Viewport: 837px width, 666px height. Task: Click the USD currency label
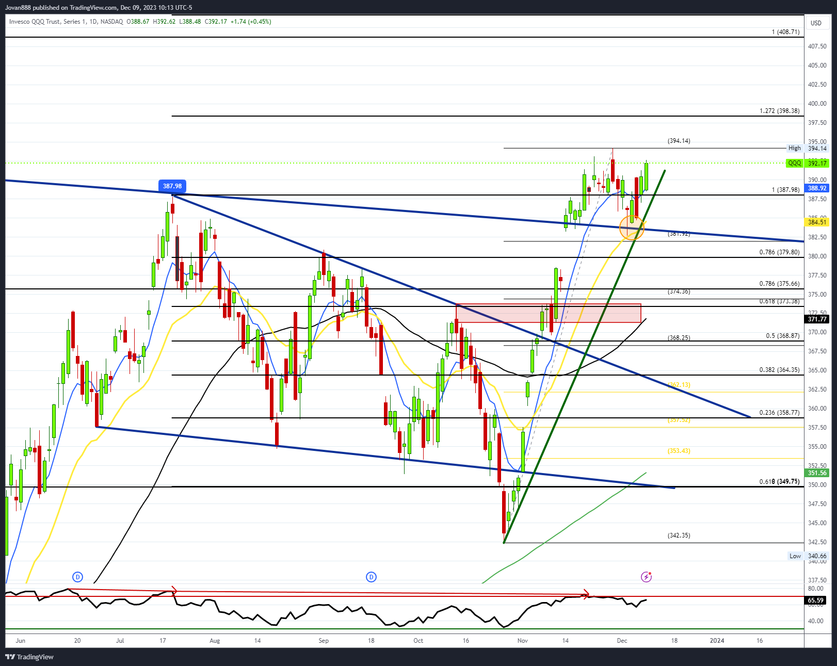point(816,23)
